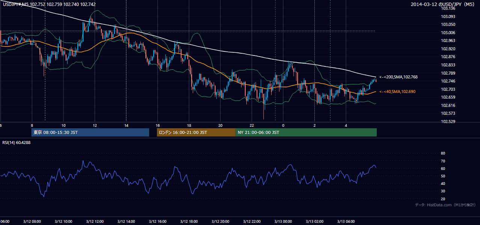Screen dimensions: 480x225
Task: Click the RSI 20 level label
Action: [443, 199]
